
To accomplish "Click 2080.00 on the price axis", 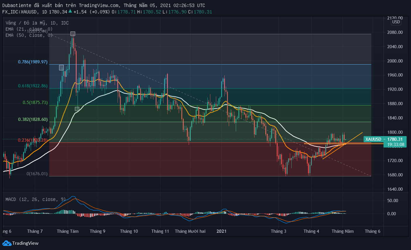I will [x=395, y=32].
